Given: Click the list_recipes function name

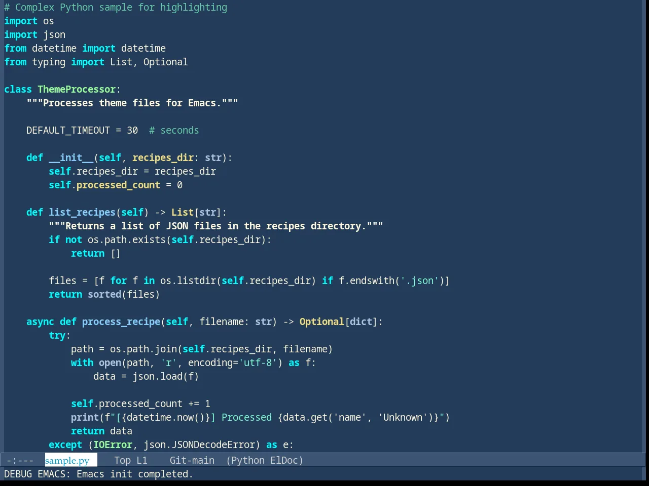Looking at the screenshot, I should (82, 212).
